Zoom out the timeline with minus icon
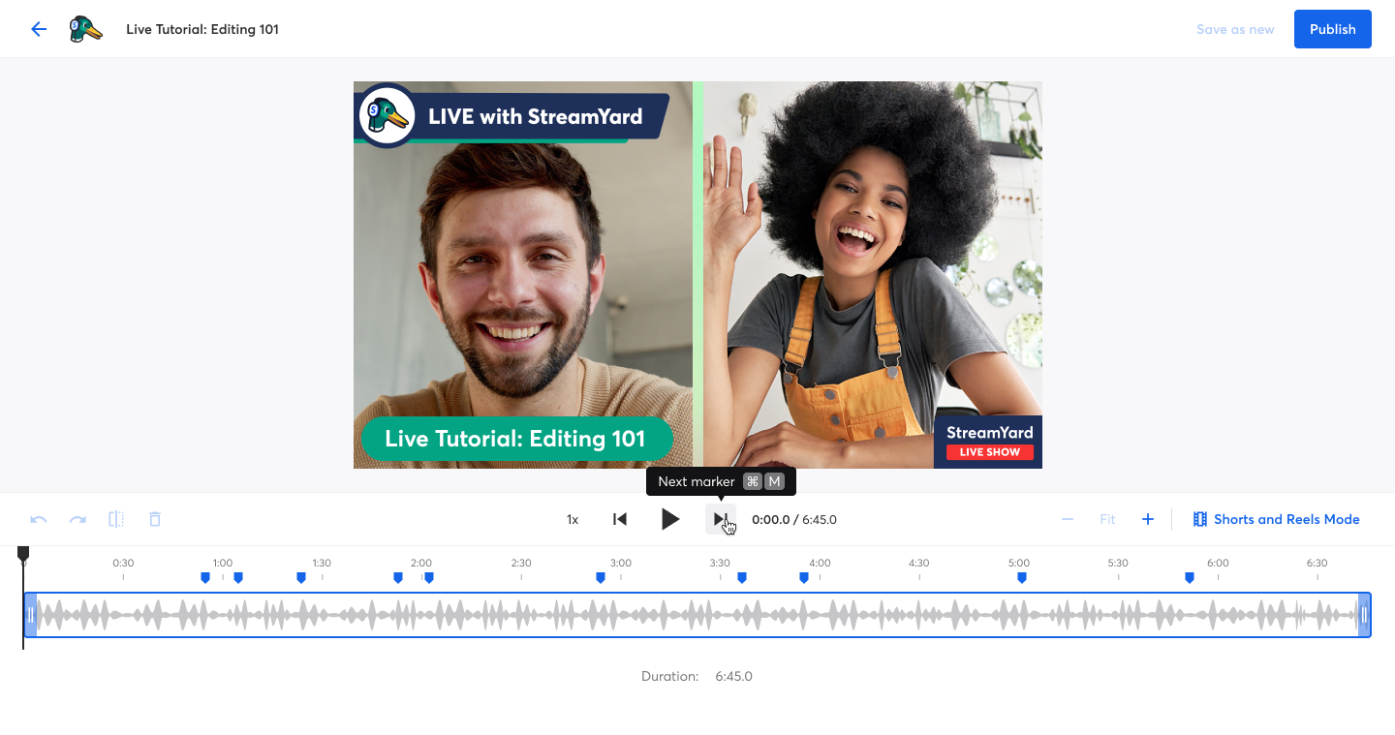 1068,519
